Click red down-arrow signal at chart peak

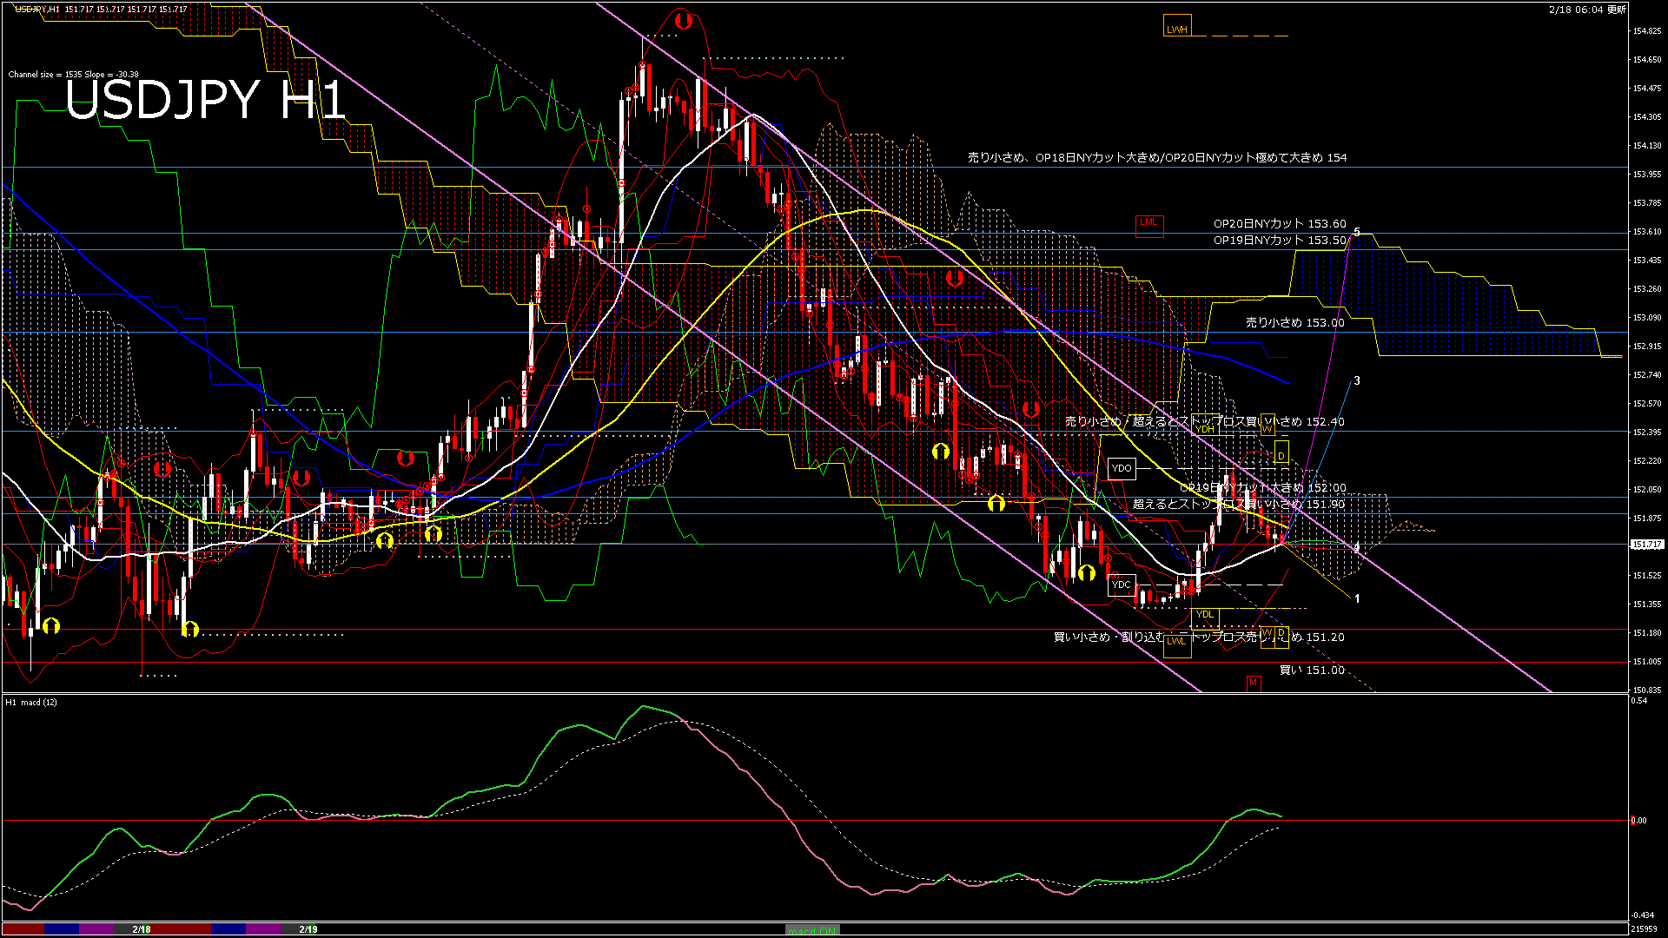pyautogui.click(x=683, y=20)
